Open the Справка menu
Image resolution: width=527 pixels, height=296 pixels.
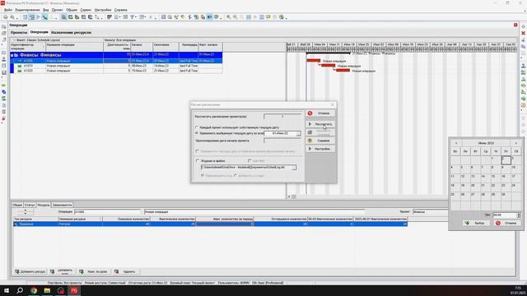click(x=121, y=10)
